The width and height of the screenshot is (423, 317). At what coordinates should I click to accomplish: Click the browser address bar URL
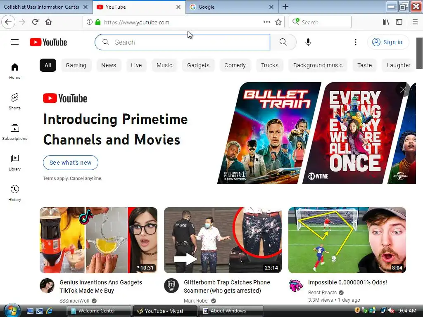coord(136,22)
